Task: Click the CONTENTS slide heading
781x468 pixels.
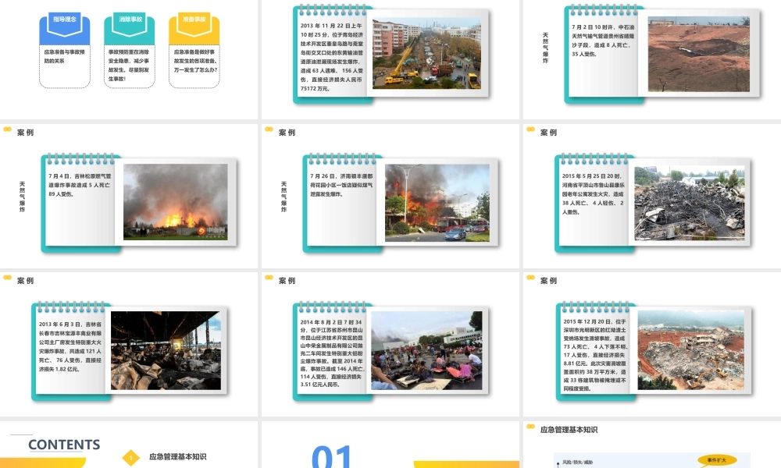Action: click(64, 445)
